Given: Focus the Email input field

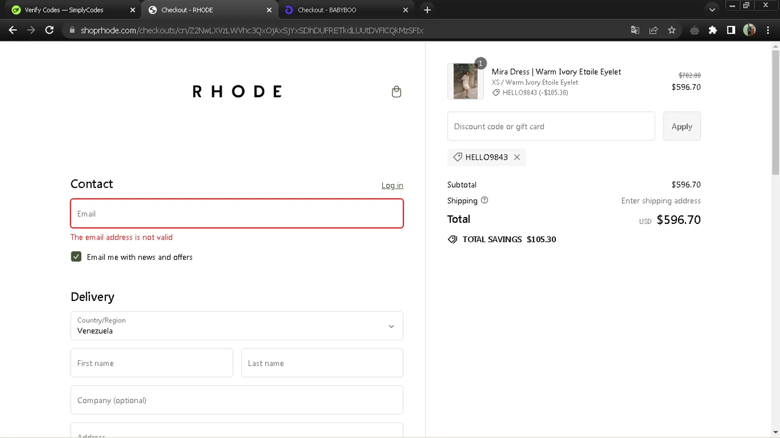Looking at the screenshot, I should (237, 214).
